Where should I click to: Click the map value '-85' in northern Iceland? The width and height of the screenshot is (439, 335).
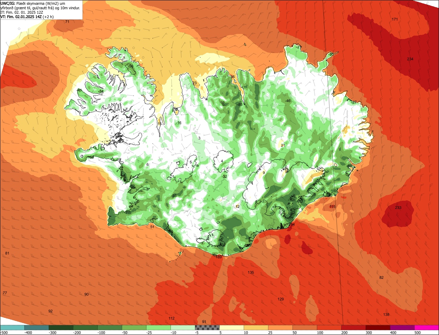pos(240,104)
